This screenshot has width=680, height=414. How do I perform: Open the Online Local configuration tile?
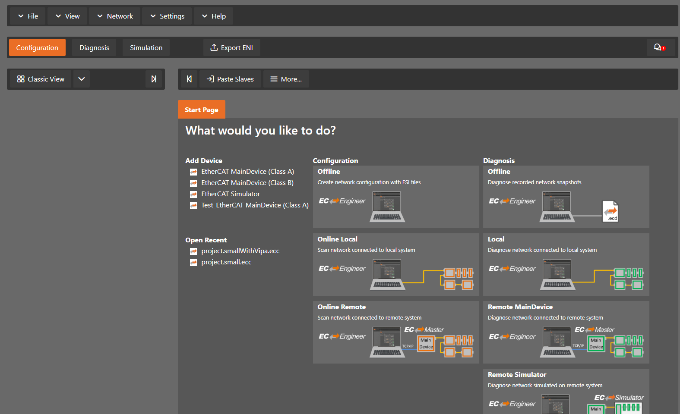(x=396, y=264)
